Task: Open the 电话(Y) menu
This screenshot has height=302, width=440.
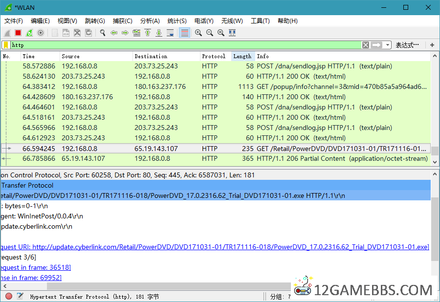Action: point(204,21)
